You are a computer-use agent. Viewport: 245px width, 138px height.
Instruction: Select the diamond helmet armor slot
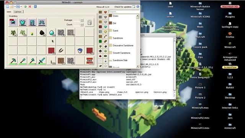(x=13, y=22)
